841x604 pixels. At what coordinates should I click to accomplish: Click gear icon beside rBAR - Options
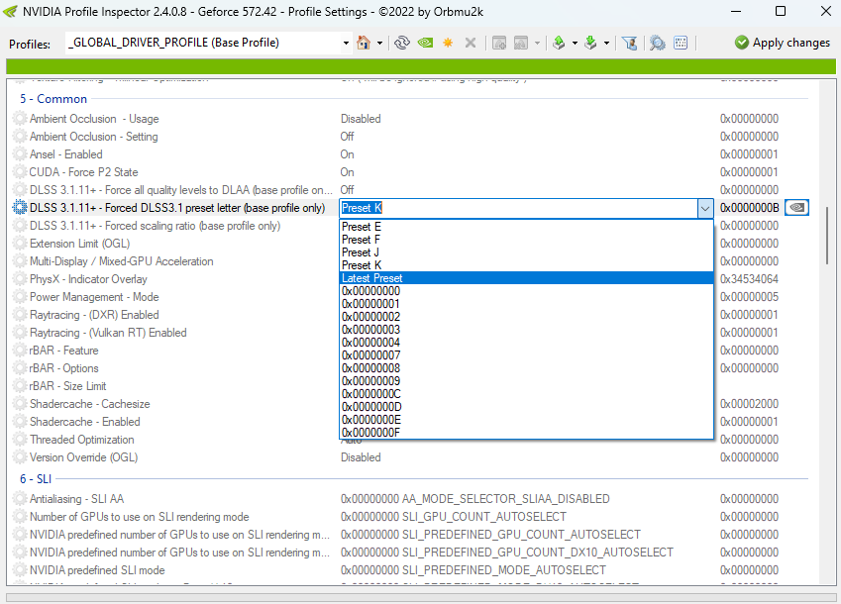pyautogui.click(x=20, y=368)
